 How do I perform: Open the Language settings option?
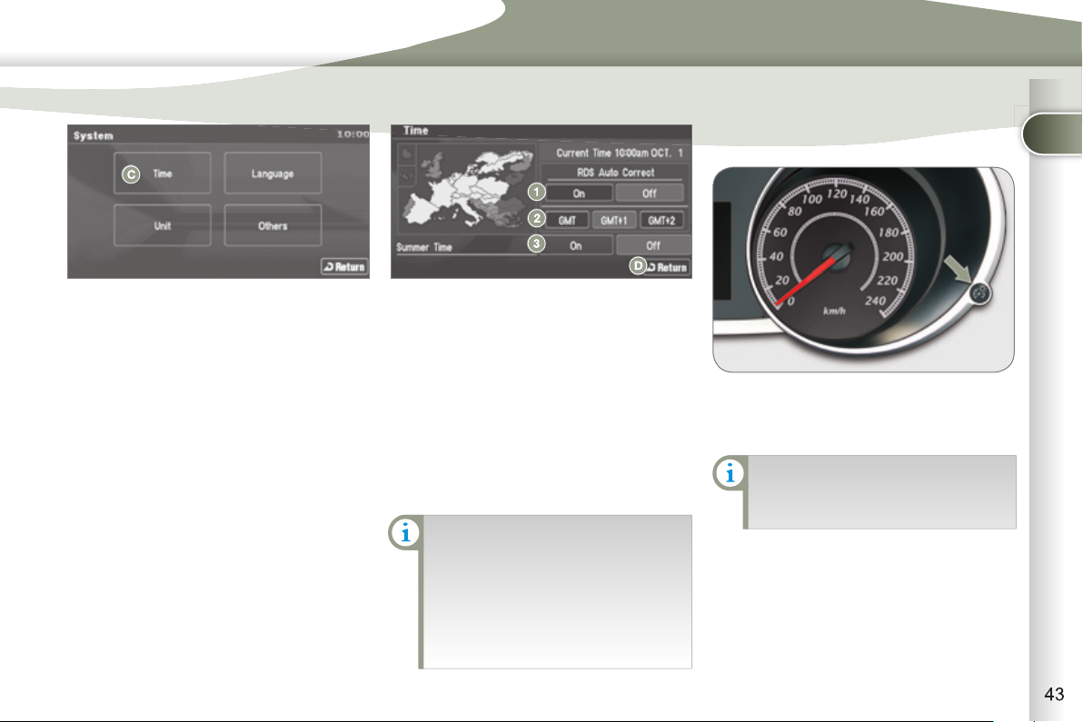[x=273, y=173]
